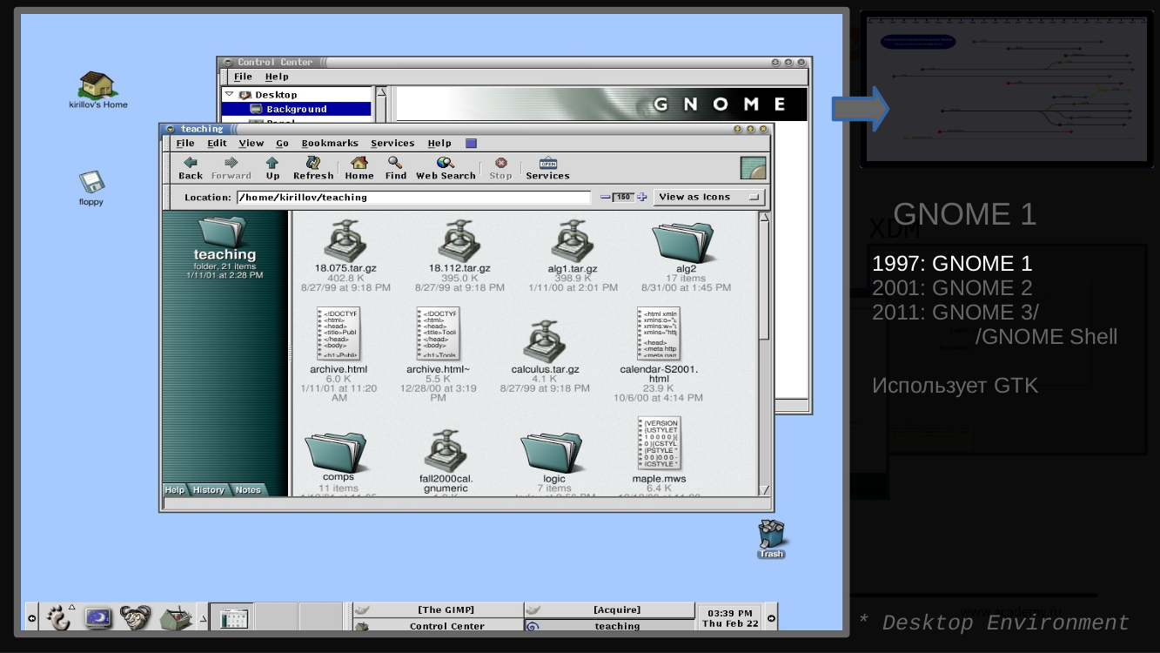Open the Services menu
The image size is (1160, 653).
[392, 143]
